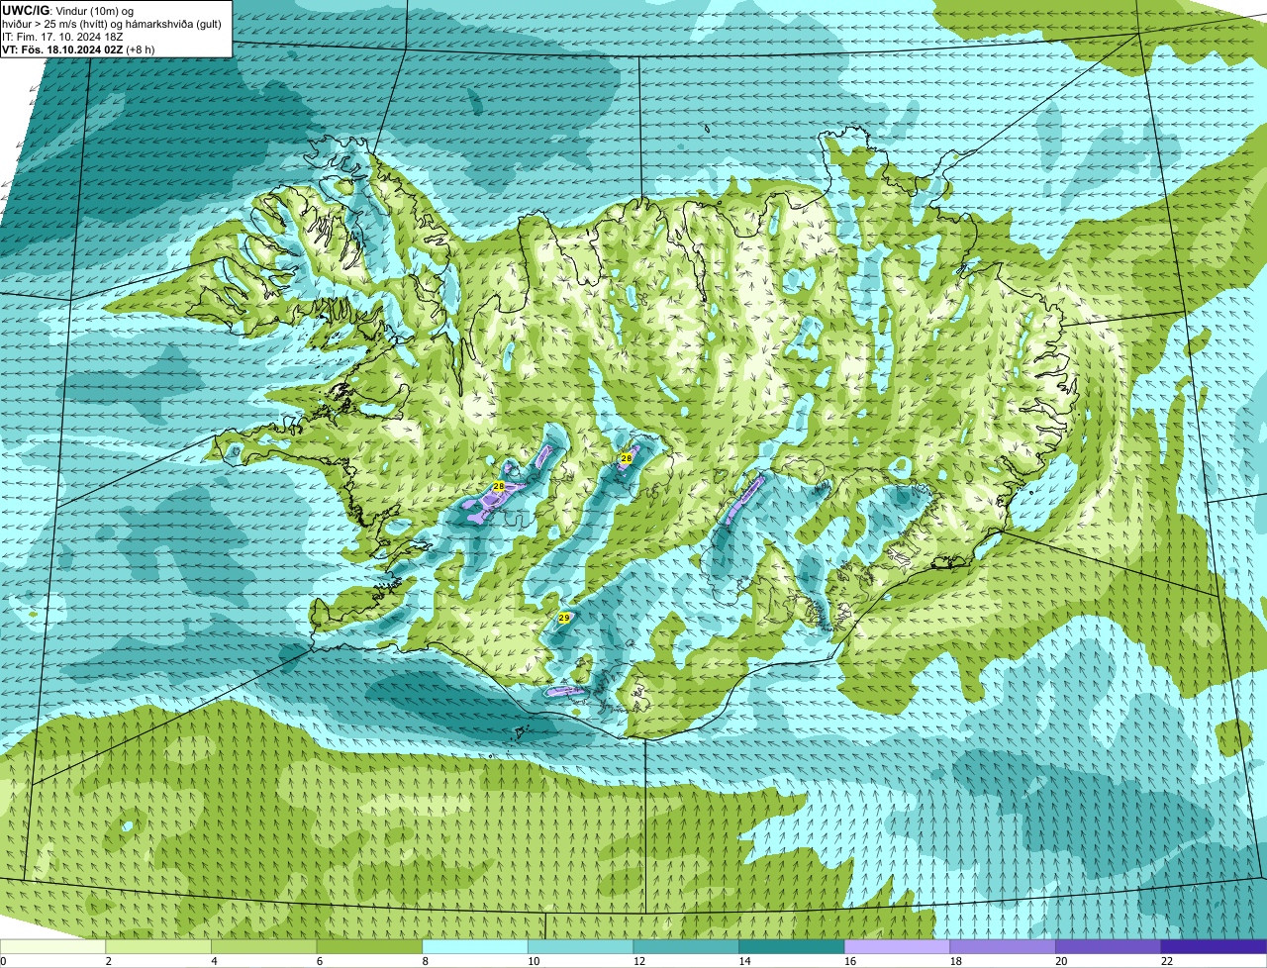Screen dimensions: 1267x968
Task: Click the "12" tick label on the colorbar
Action: click(x=639, y=961)
